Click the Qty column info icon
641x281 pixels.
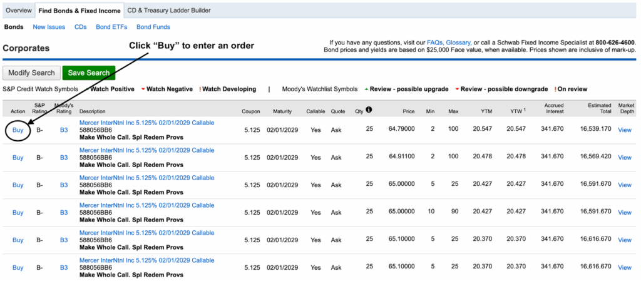369,110
